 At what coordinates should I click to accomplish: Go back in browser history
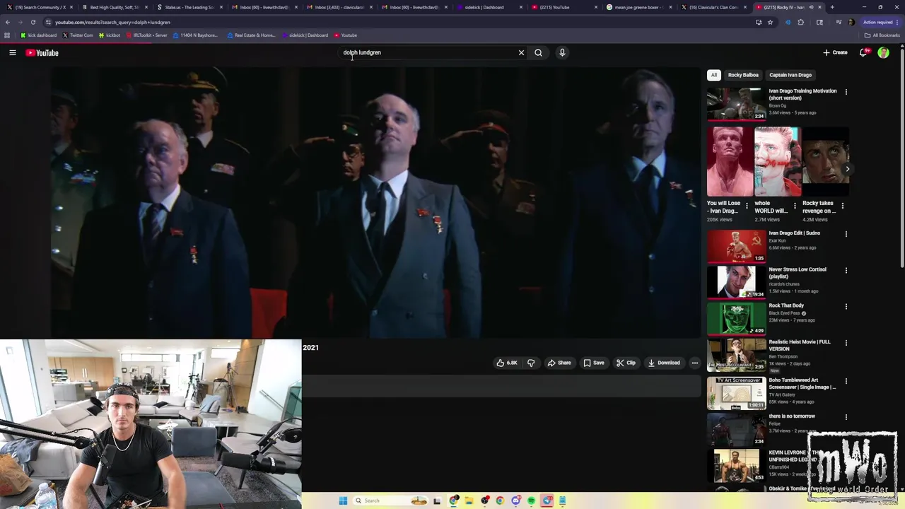[x=8, y=22]
